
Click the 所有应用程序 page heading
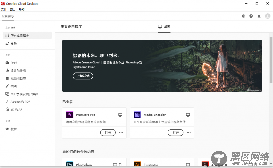tap(71, 27)
